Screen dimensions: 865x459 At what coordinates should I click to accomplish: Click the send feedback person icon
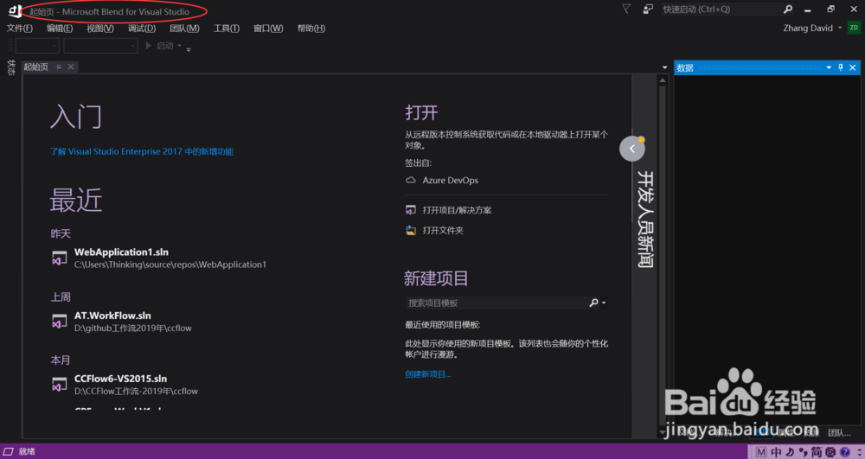coord(648,9)
